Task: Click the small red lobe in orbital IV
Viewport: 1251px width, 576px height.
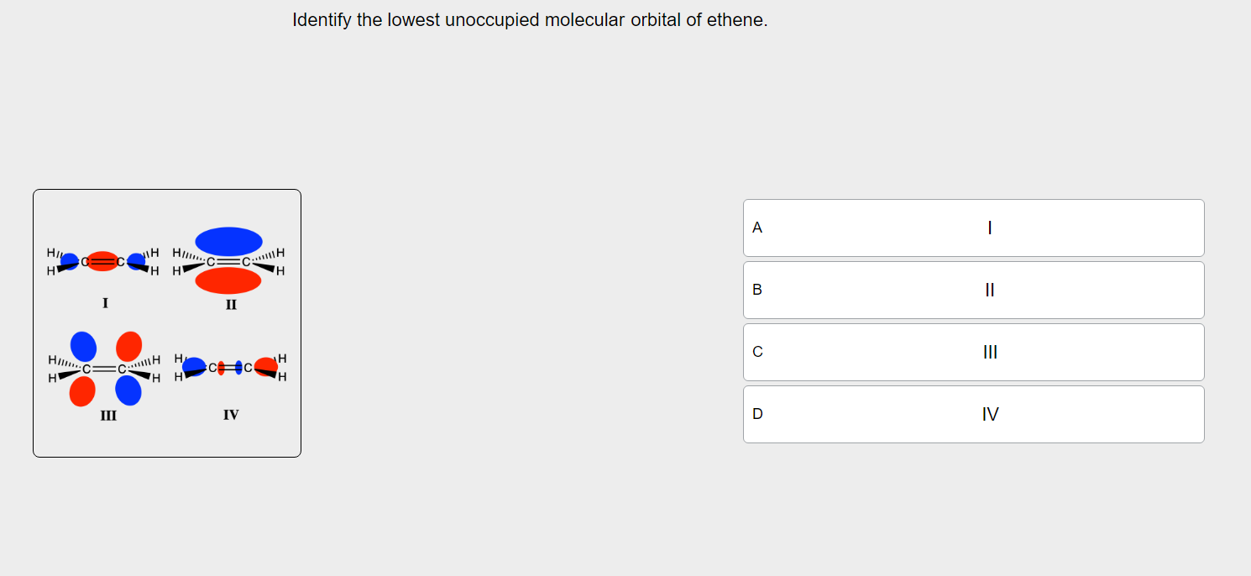Action: click(220, 368)
